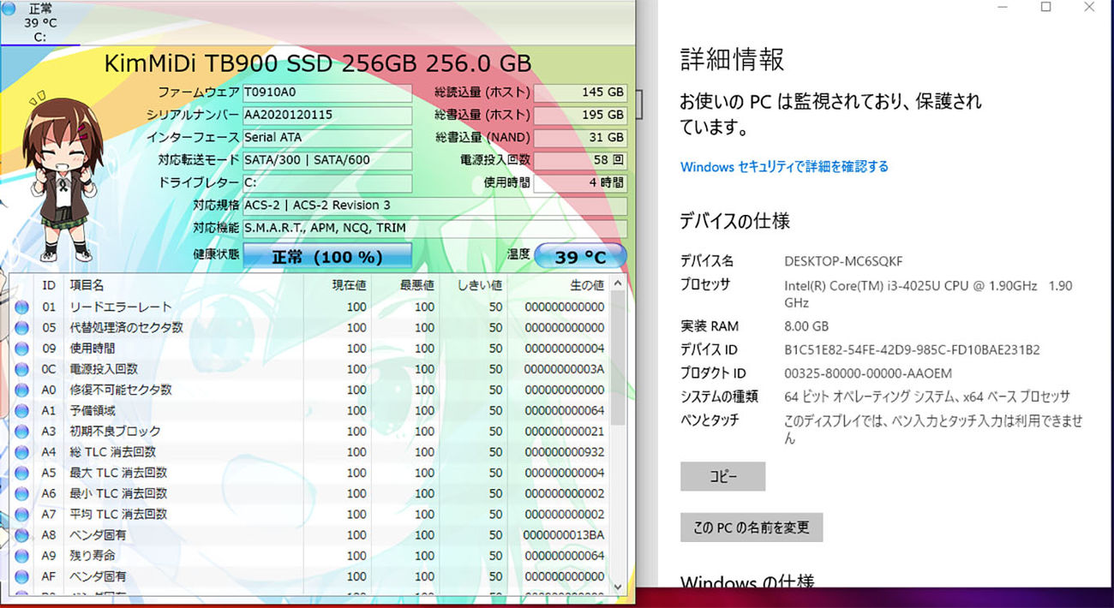Select the 総 TLC 消去回数 row
This screenshot has height=608, width=1114.
tap(310, 452)
